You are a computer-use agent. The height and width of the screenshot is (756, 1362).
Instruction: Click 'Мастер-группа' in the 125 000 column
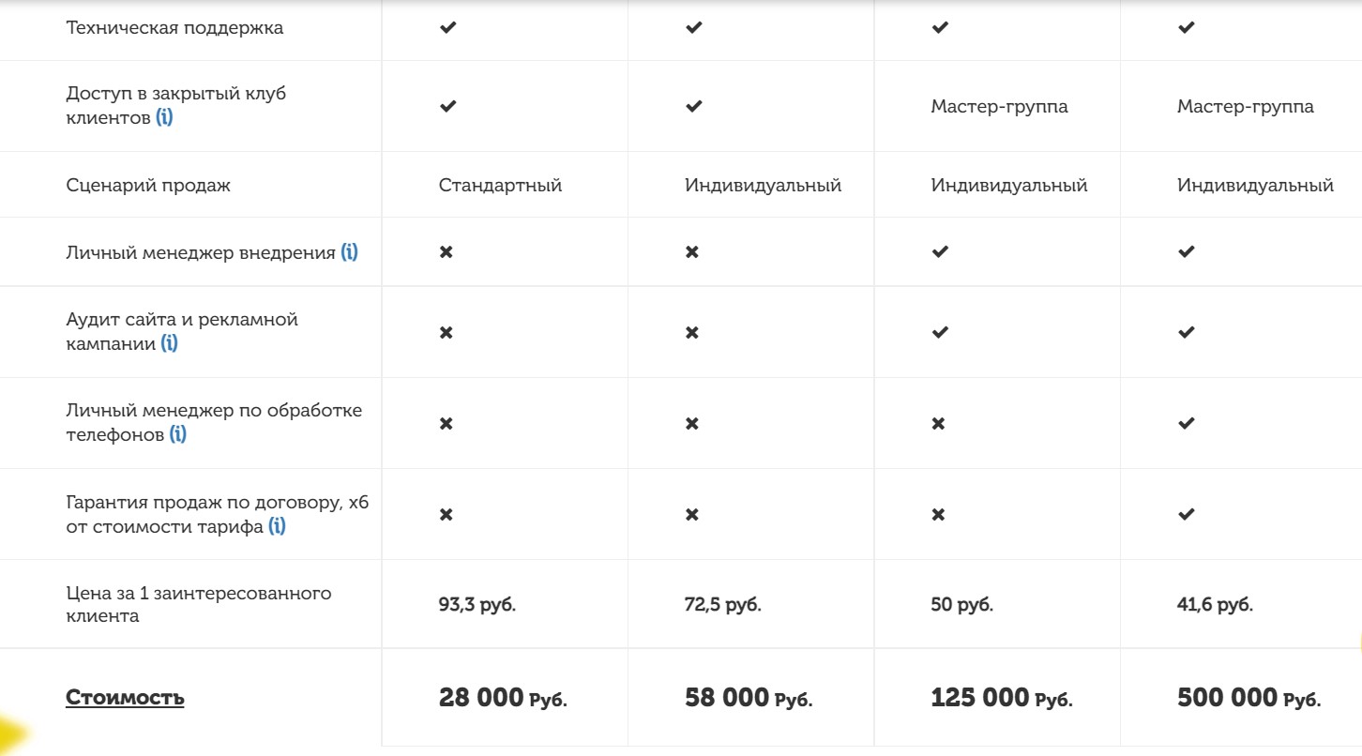click(999, 106)
